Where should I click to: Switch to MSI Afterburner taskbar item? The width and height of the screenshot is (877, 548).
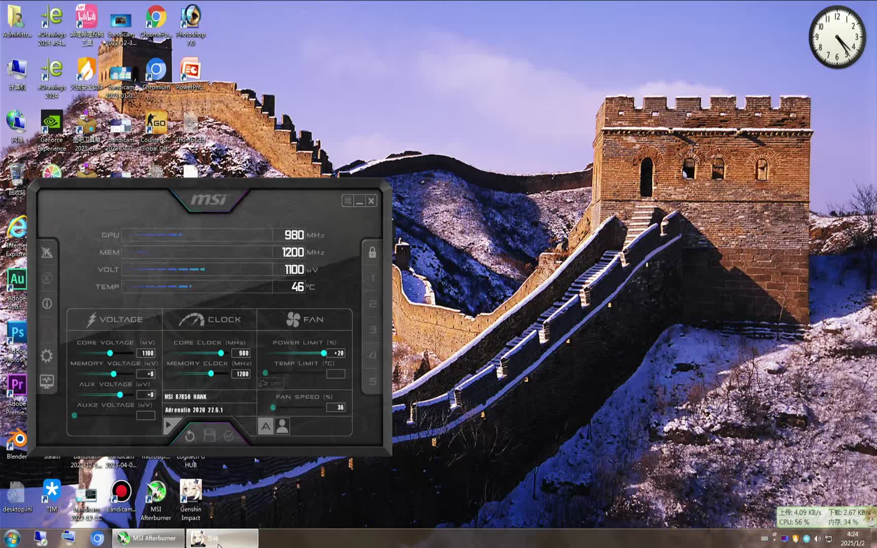click(147, 538)
